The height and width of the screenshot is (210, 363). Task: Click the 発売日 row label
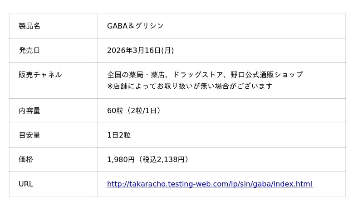29,51
